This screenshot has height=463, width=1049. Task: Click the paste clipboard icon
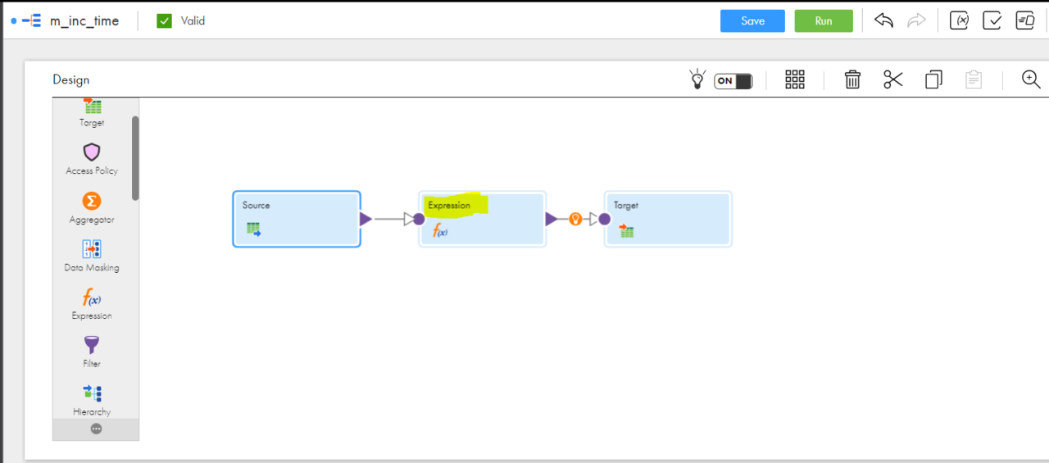973,79
